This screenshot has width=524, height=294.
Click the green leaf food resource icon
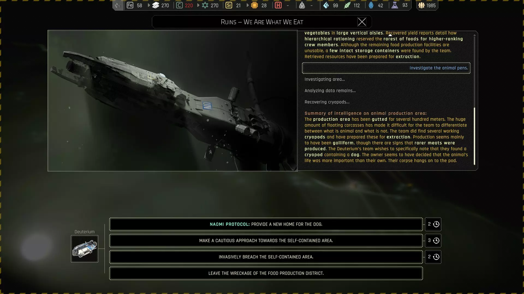click(347, 5)
